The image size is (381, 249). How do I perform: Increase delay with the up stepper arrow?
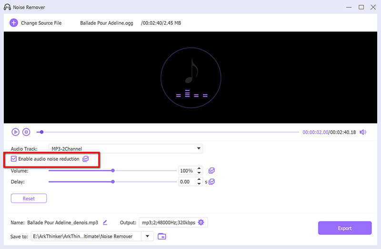(199, 179)
